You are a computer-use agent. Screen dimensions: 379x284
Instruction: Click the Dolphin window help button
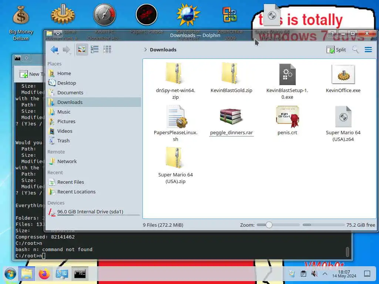click(333, 33)
